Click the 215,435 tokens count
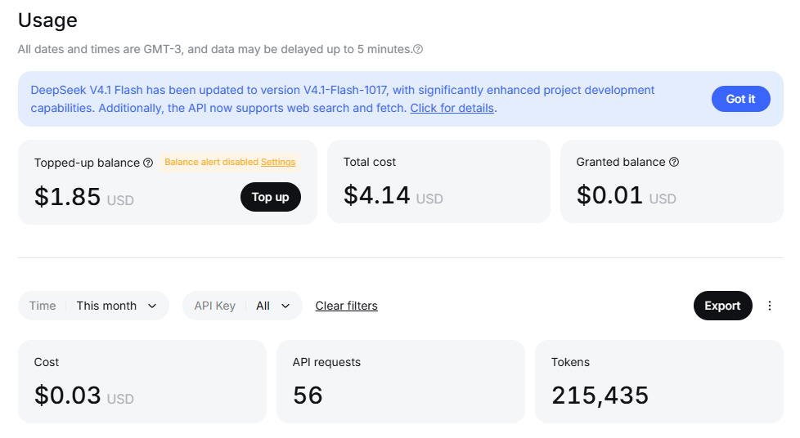The image size is (800, 438). 600,396
